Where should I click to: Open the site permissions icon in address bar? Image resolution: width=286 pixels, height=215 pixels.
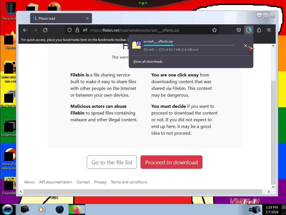point(85,30)
